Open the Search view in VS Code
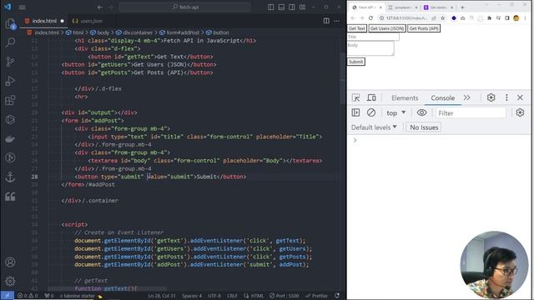Viewport: 534px width, 300px height. click(10, 42)
